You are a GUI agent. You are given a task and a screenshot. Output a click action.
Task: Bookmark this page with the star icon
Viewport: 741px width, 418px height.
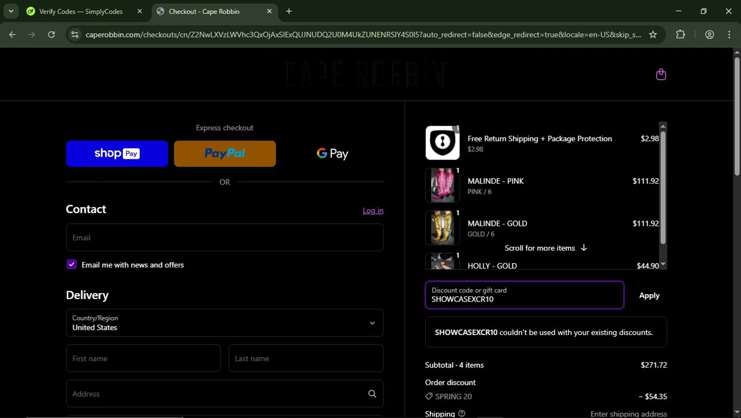653,35
